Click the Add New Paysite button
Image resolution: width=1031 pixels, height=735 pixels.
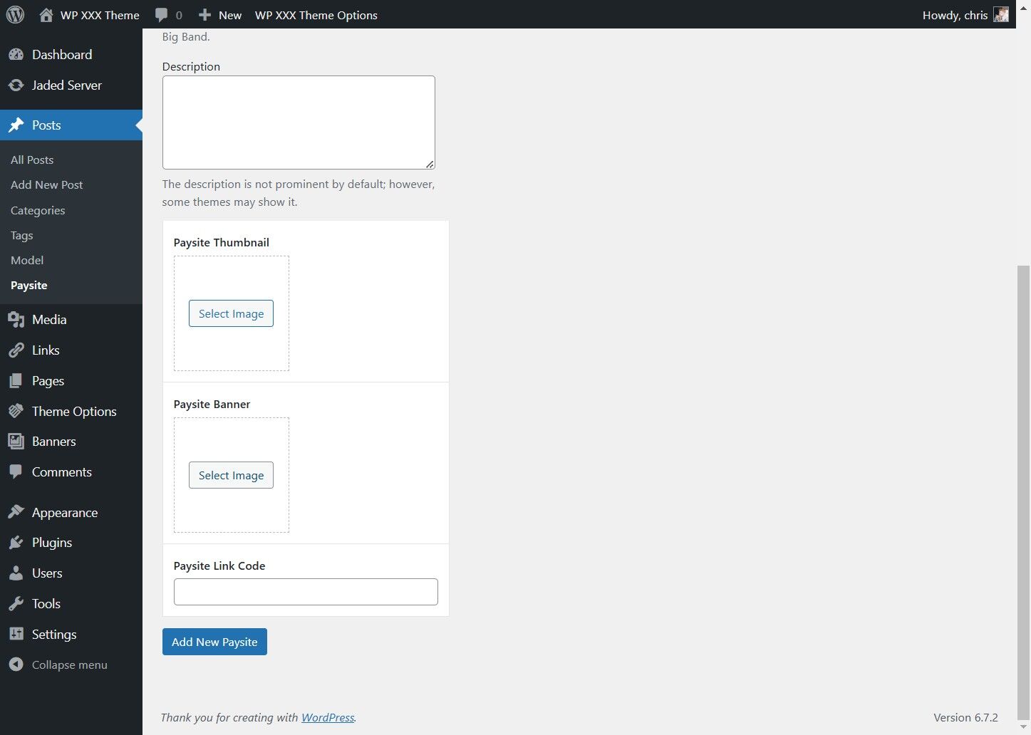point(214,641)
